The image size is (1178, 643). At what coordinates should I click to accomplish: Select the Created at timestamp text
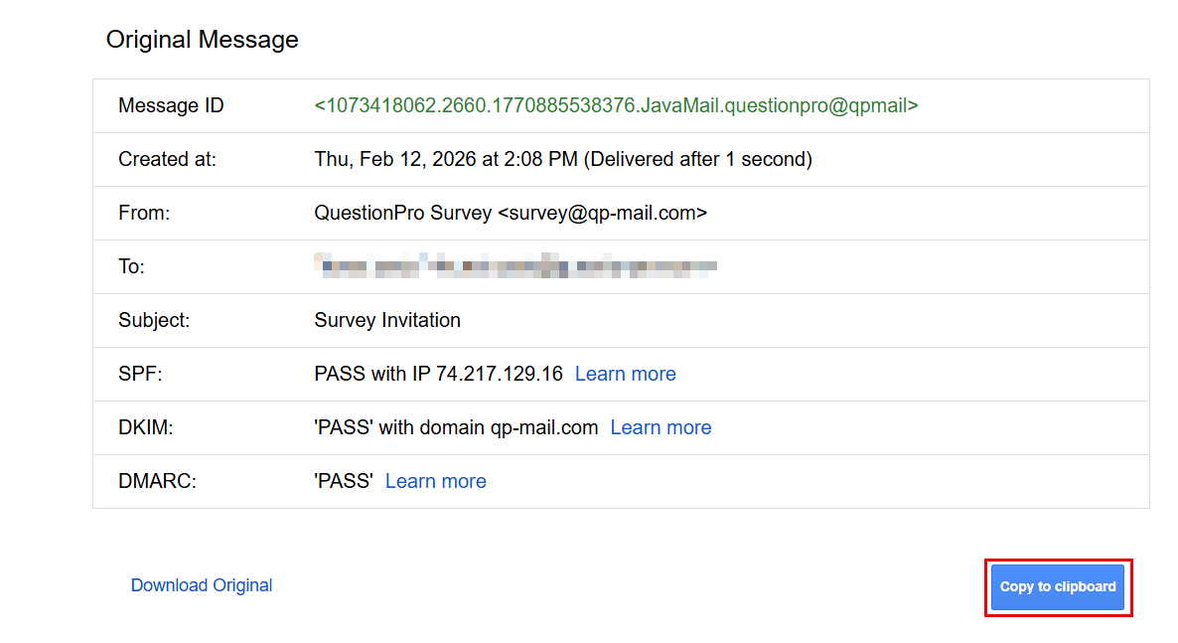[x=563, y=159]
